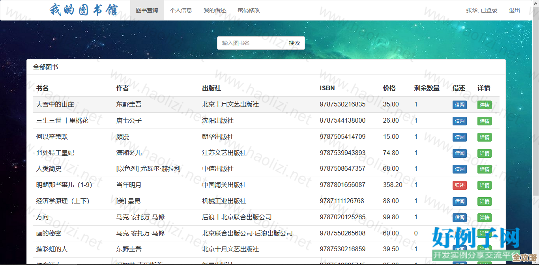Viewport: 539px width, 265px height.
Task: Borrow 大雪中的山庄 by 东野圭吾
Action: tap(459, 105)
